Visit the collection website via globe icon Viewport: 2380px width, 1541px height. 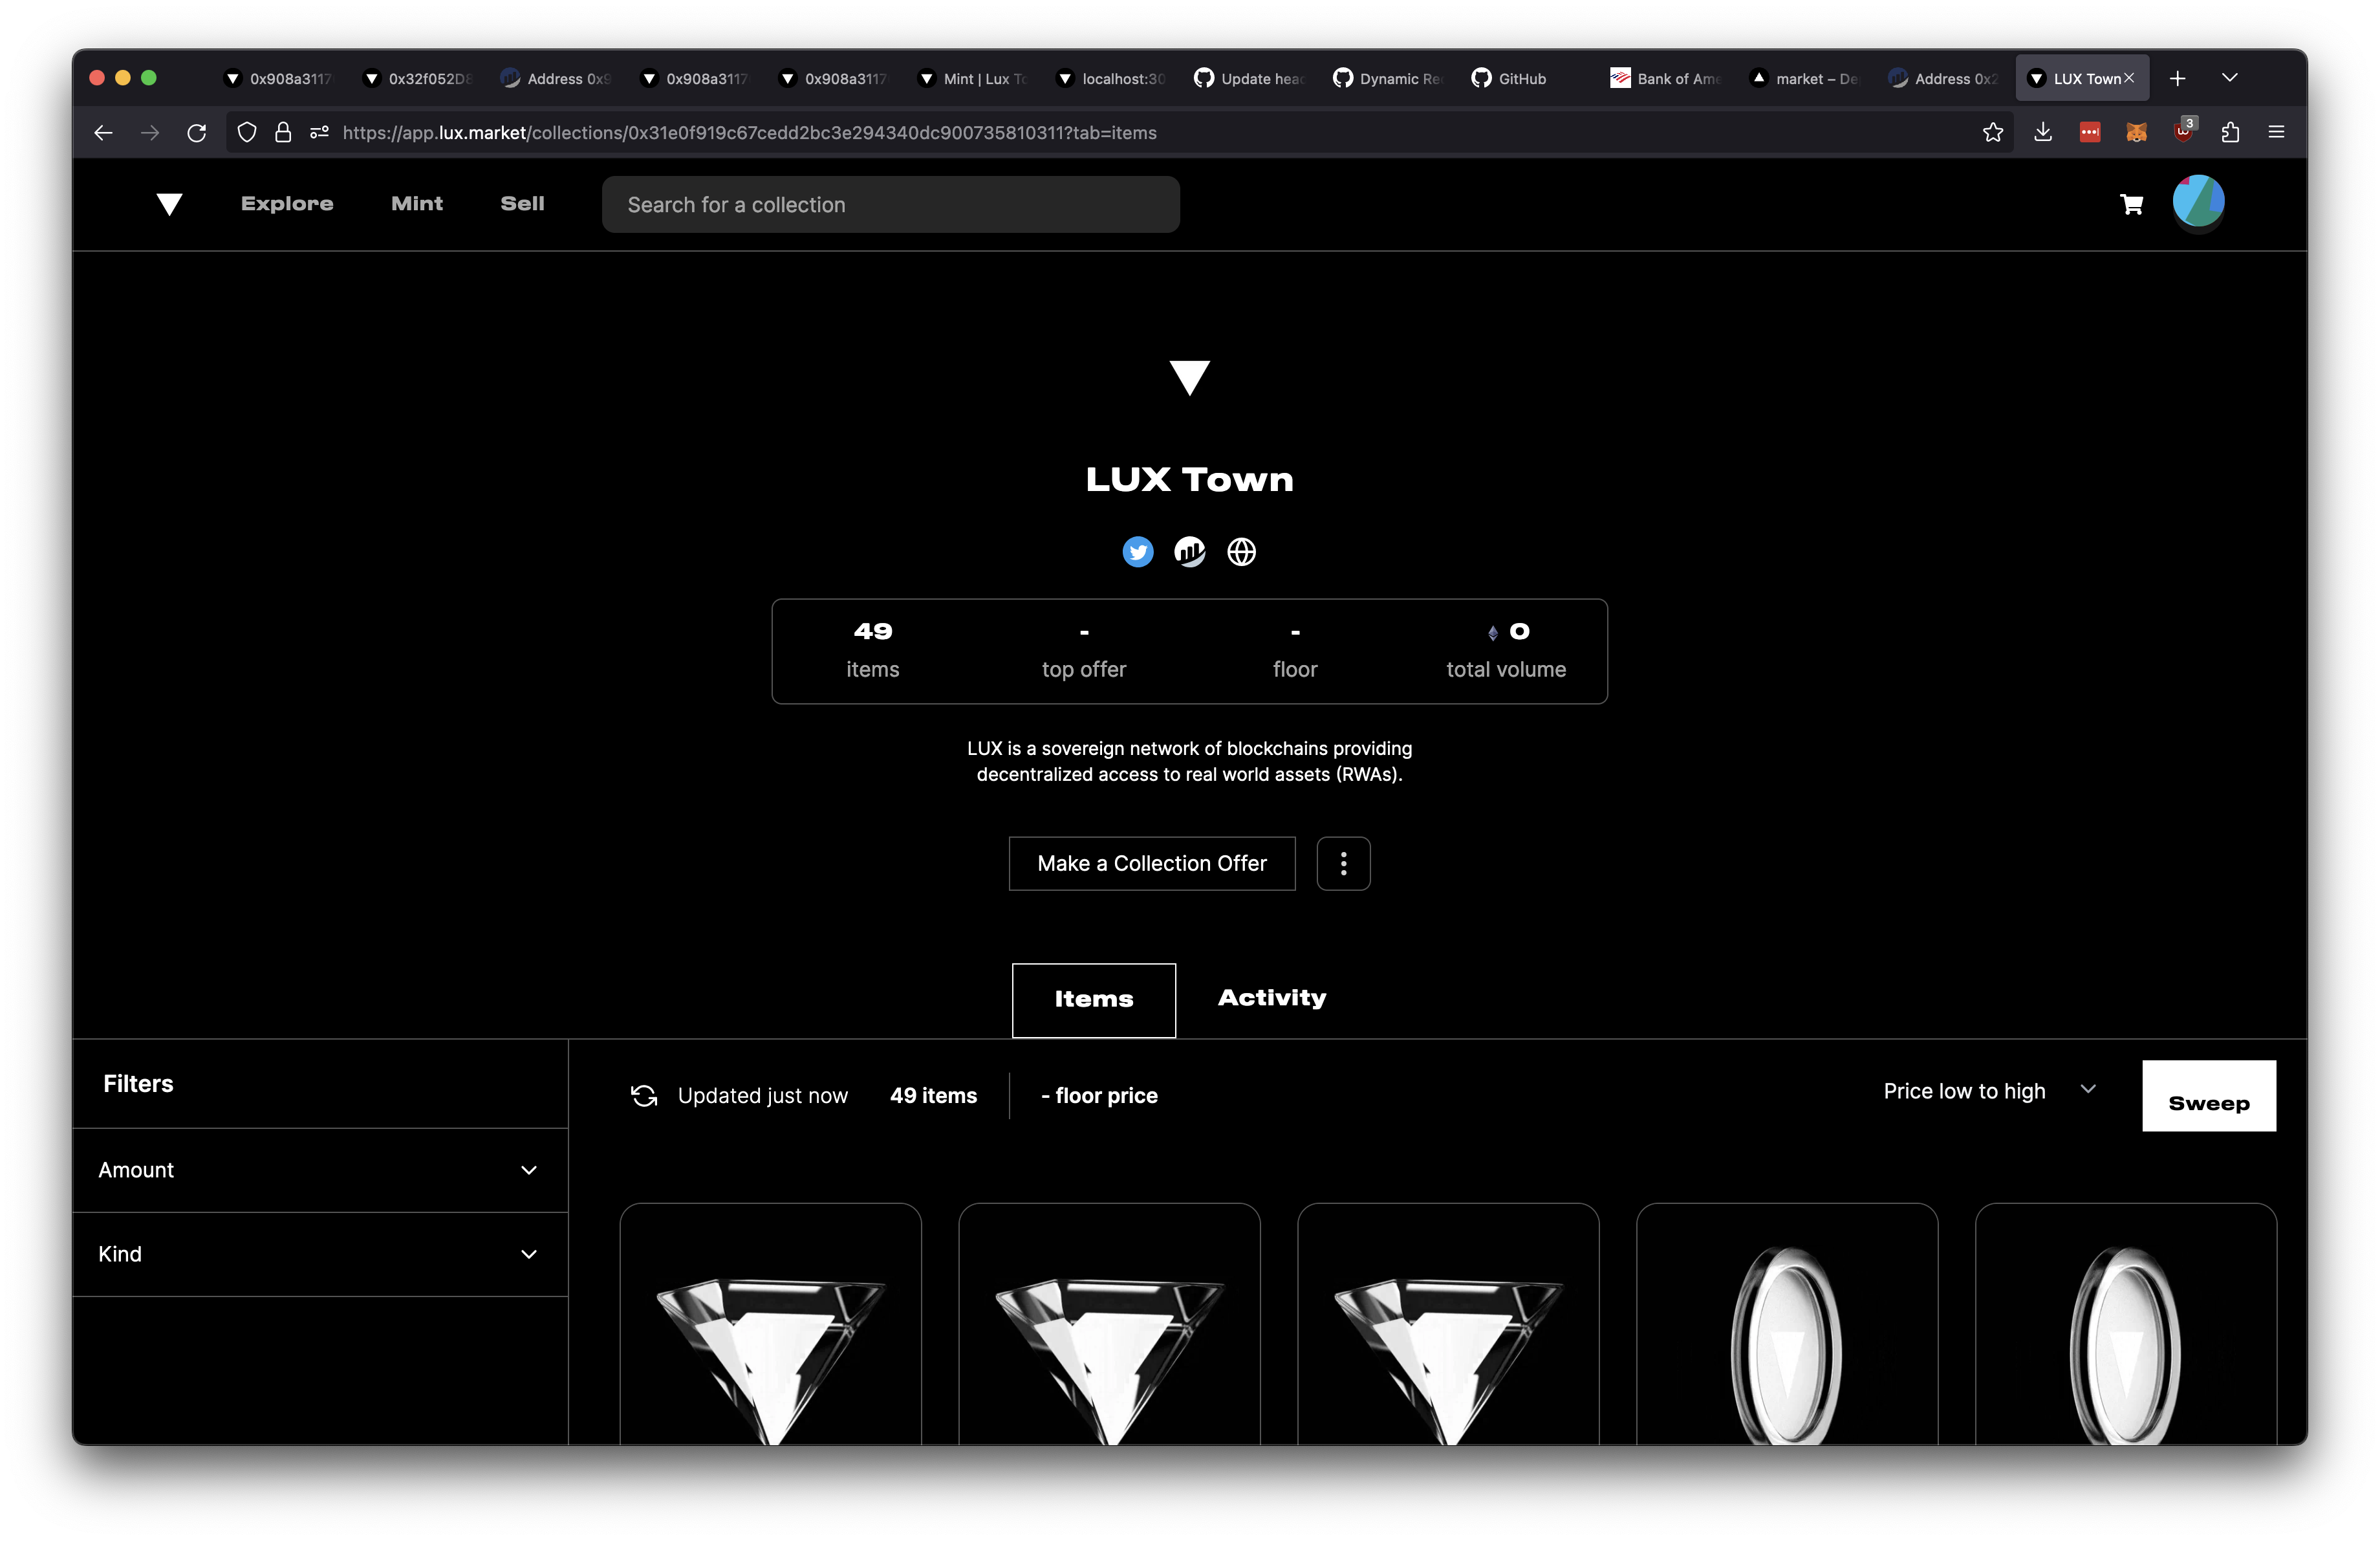[x=1241, y=551]
